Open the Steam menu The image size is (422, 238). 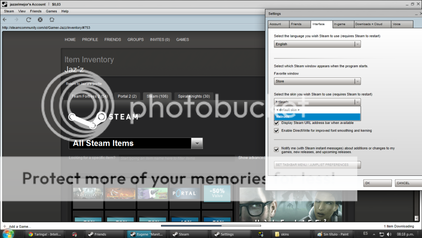click(x=9, y=11)
